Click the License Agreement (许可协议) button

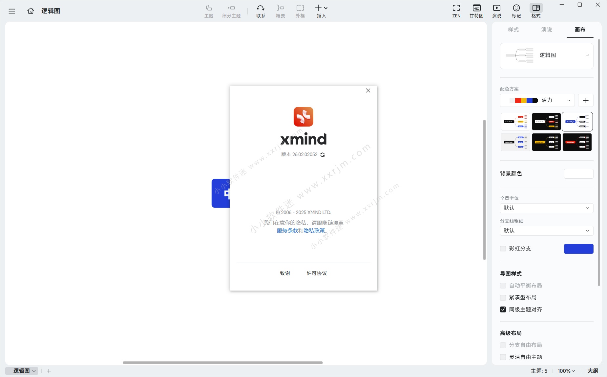(x=317, y=273)
